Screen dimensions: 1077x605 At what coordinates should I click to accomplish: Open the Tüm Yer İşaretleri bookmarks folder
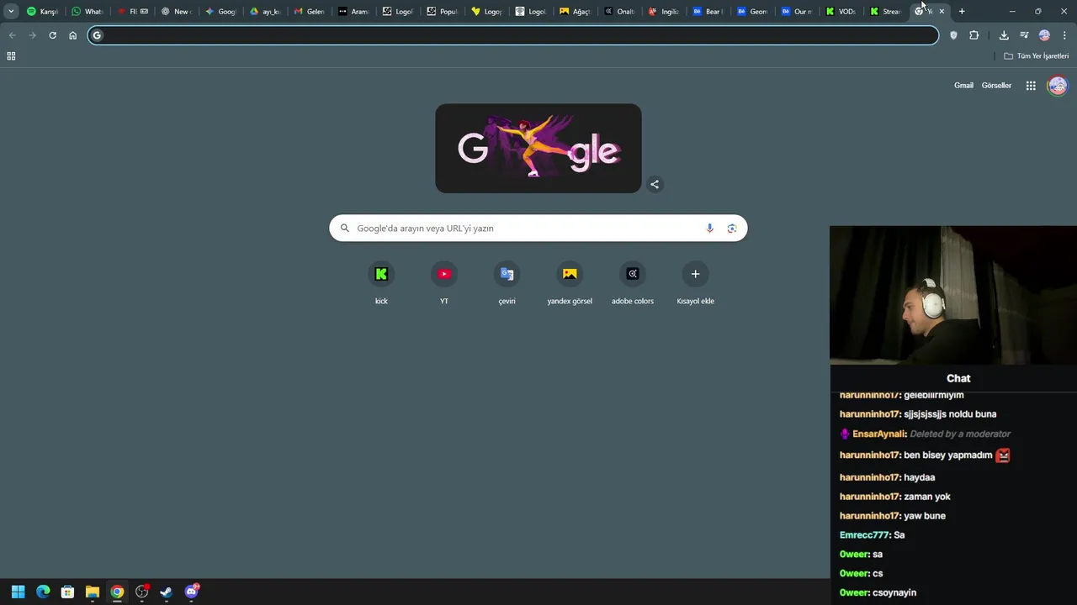[x=1037, y=56]
